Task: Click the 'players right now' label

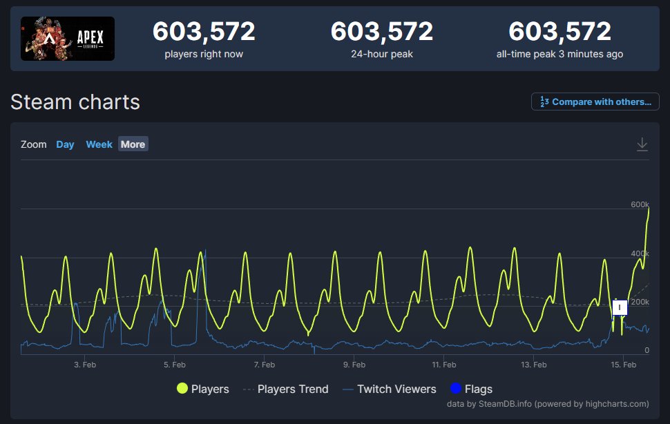Action: pos(204,55)
